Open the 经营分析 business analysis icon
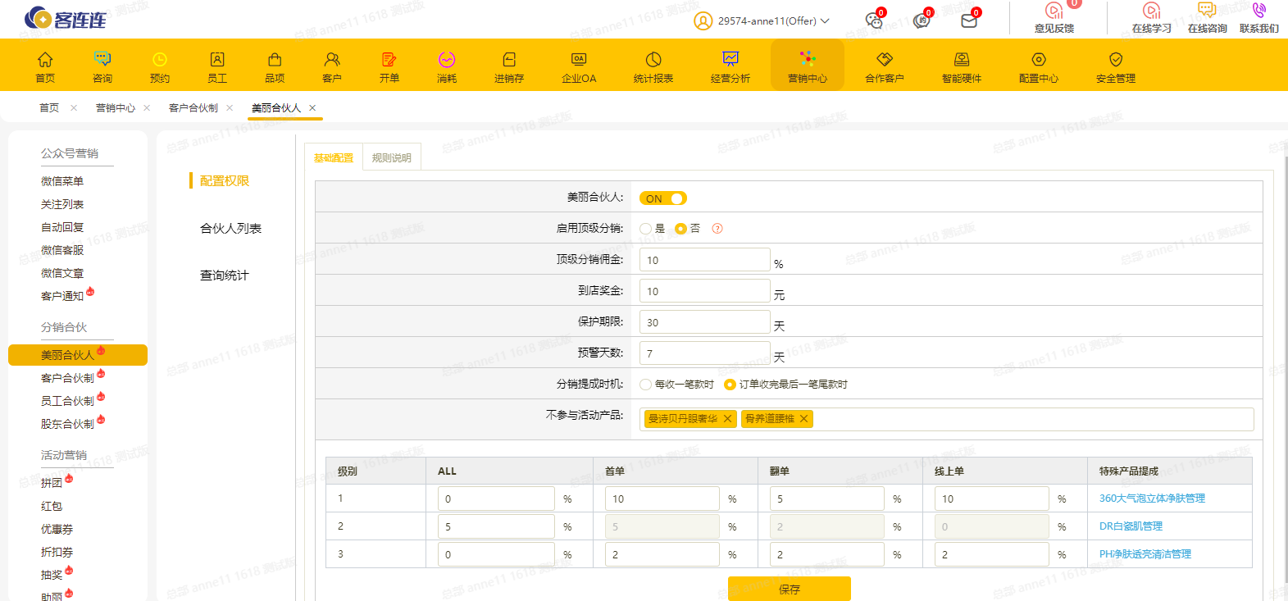1288x601 pixels. click(730, 60)
